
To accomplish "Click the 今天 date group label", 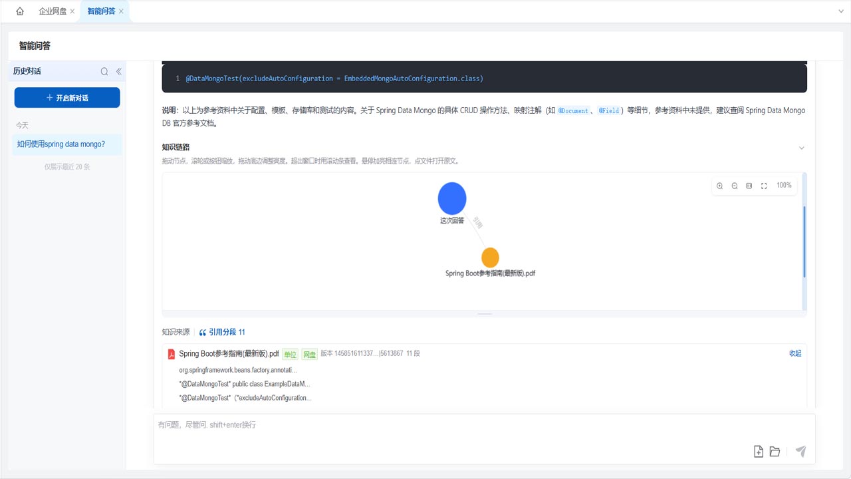I will coord(23,125).
